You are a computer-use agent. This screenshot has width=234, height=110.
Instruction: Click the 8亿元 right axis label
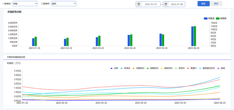[x=213, y=33]
